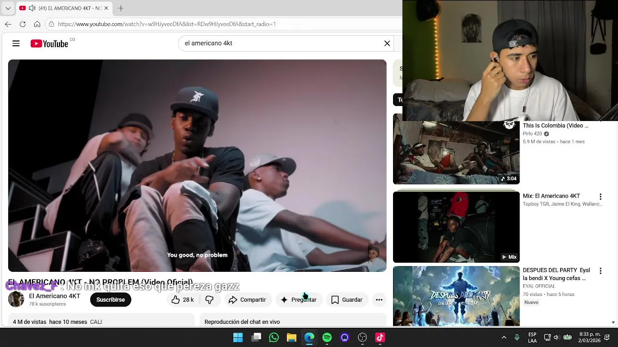Viewport: 618px width, 347px height.
Task: Open the purple circular taskbar app
Action: pyautogui.click(x=344, y=337)
